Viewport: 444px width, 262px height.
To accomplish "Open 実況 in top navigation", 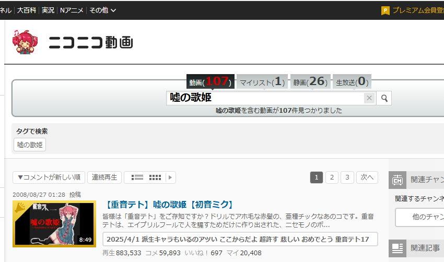I will pyautogui.click(x=48, y=10).
